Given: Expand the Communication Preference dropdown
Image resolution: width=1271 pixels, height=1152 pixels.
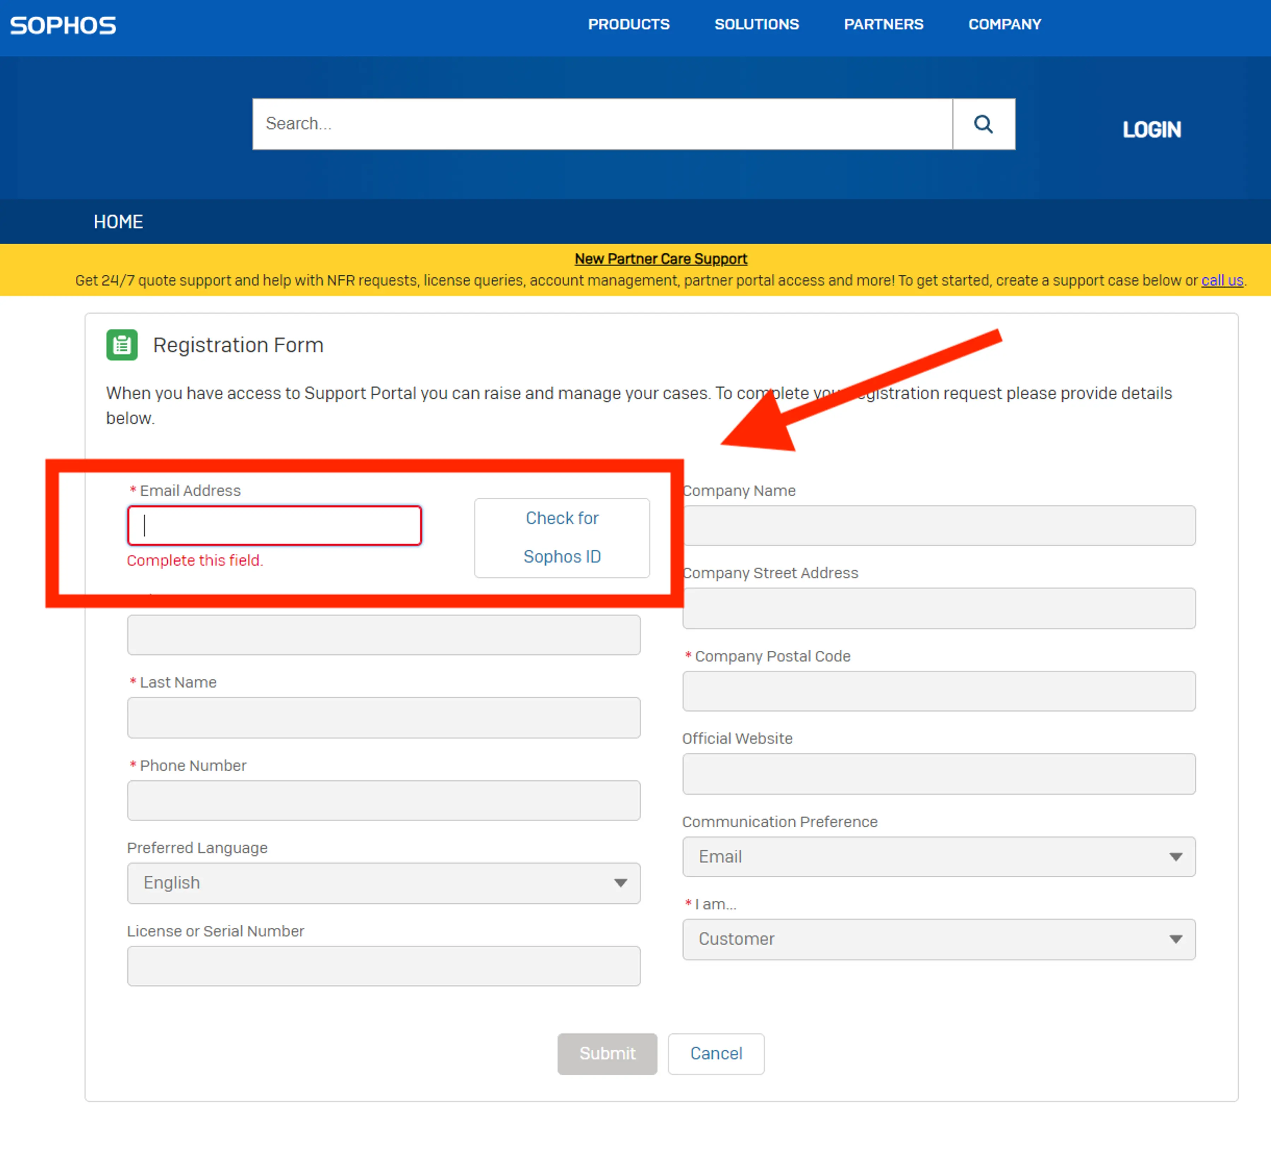Looking at the screenshot, I should [x=938, y=857].
